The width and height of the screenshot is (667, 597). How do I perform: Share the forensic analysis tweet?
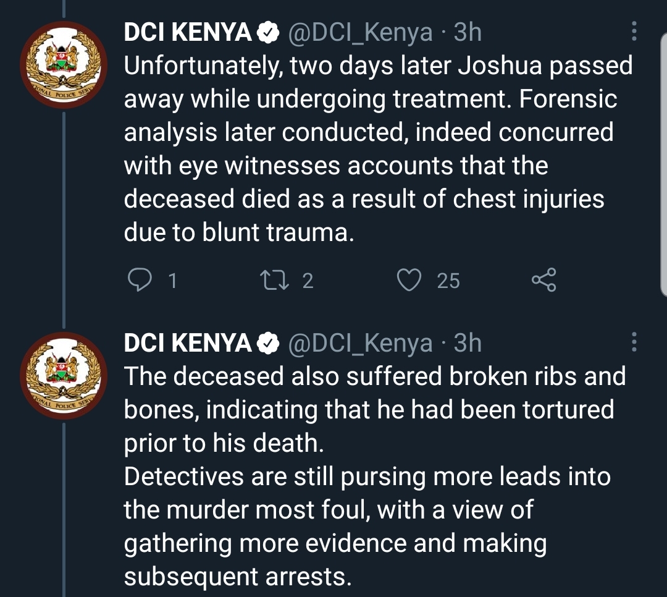point(544,281)
